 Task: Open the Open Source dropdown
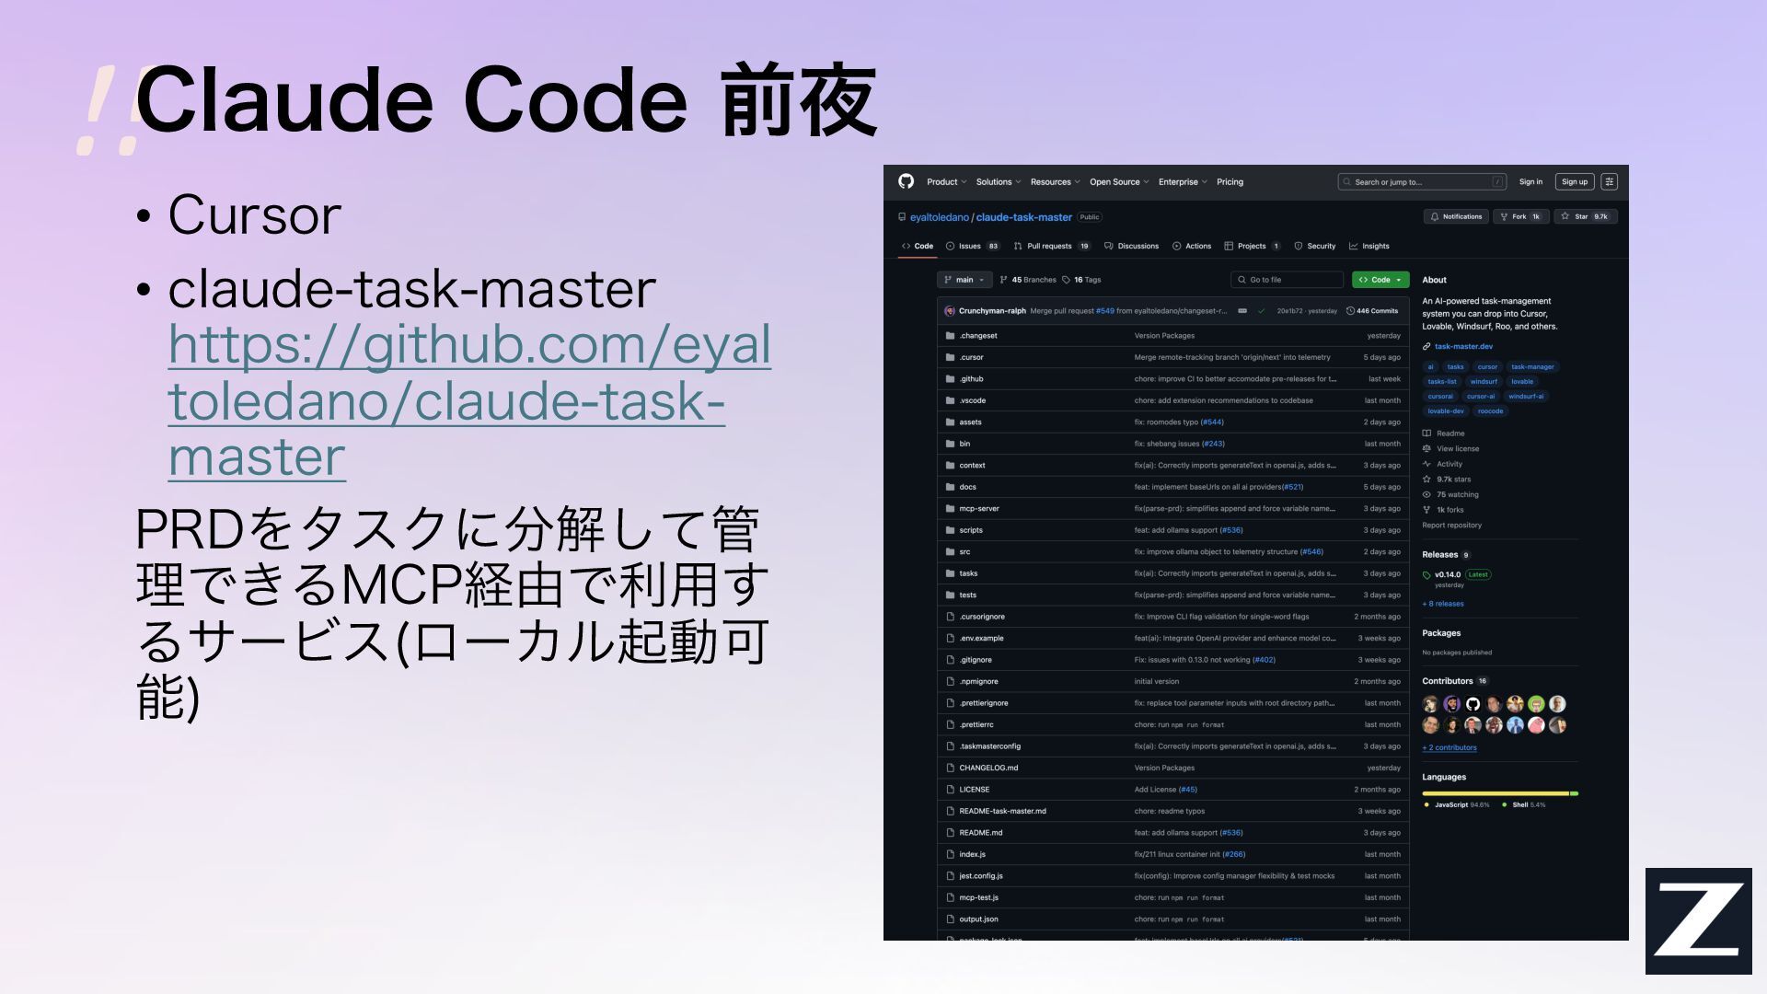coord(1119,182)
